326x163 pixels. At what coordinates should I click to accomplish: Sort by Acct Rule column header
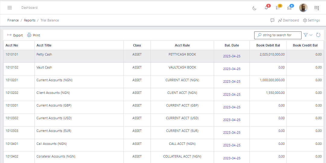point(182,45)
